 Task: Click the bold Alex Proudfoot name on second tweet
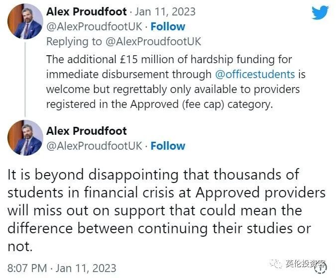tap(86, 131)
